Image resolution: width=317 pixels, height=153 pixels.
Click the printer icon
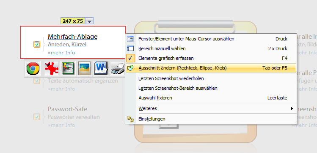tap(118, 68)
